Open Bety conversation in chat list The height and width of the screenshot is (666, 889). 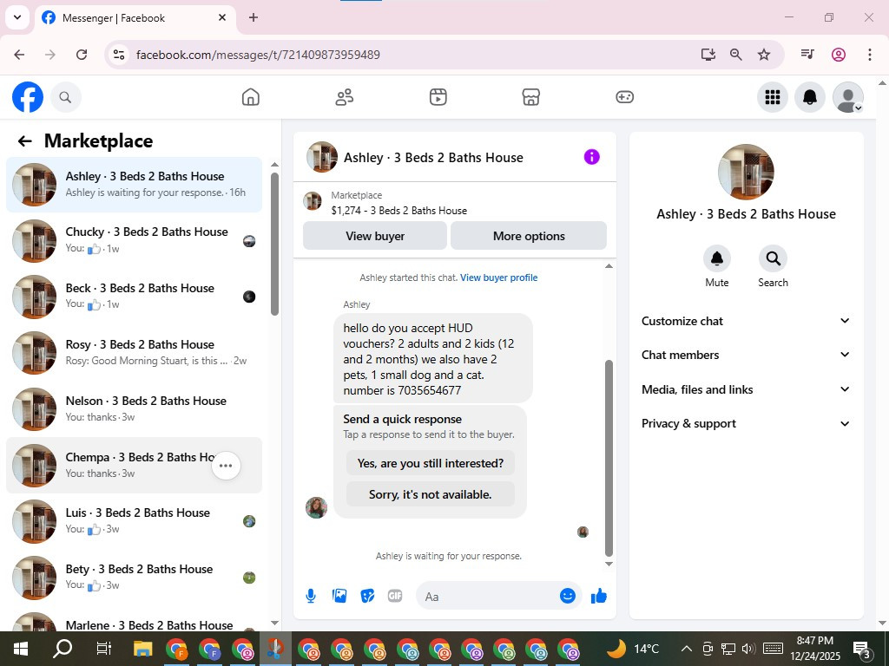click(135, 577)
